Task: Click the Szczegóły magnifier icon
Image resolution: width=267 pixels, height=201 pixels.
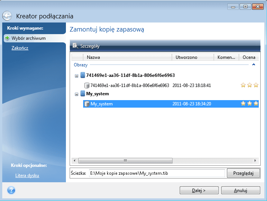Action: pos(75,46)
